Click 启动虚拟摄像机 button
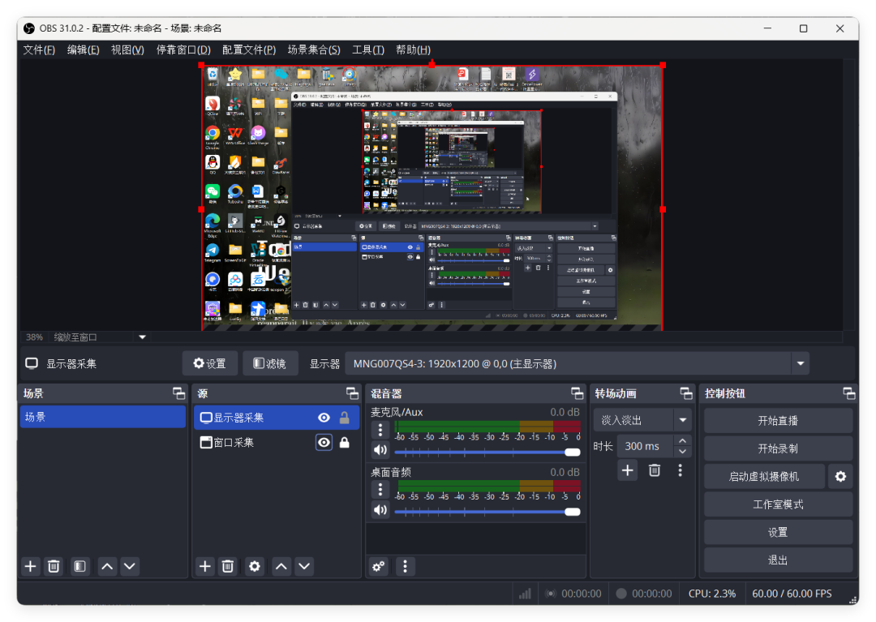 (764, 476)
